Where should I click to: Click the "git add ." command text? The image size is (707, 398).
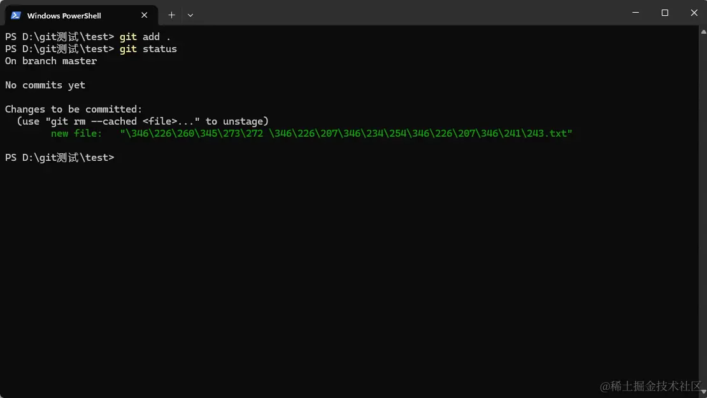coord(145,37)
